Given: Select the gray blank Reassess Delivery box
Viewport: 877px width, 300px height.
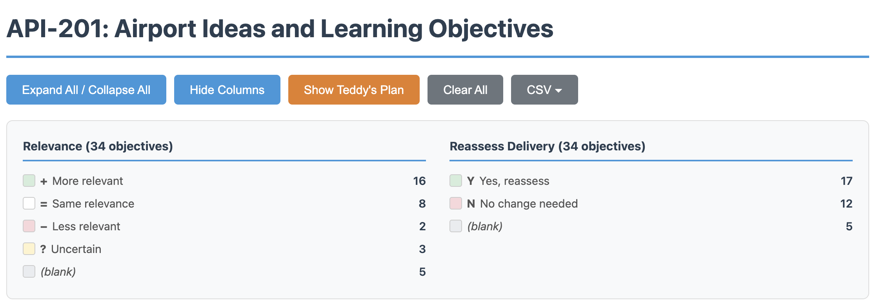Looking at the screenshot, I should point(456,226).
